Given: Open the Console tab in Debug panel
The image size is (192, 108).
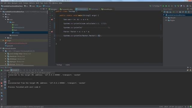Looking at the screenshot, I should point(15,70).
